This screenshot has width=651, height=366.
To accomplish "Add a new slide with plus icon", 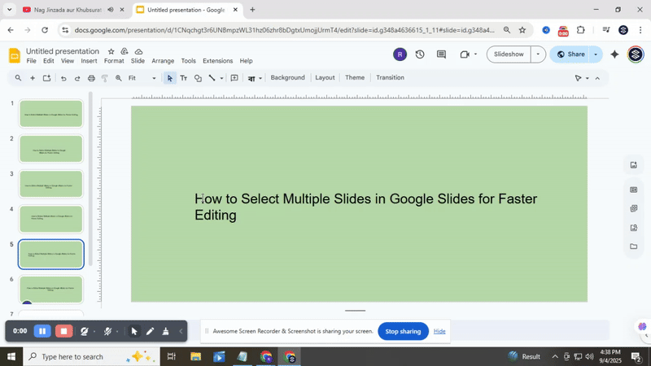I will tap(32, 78).
